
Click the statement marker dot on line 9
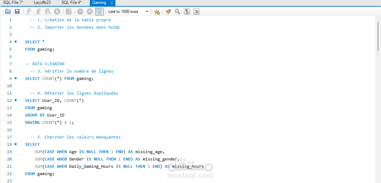[16, 78]
